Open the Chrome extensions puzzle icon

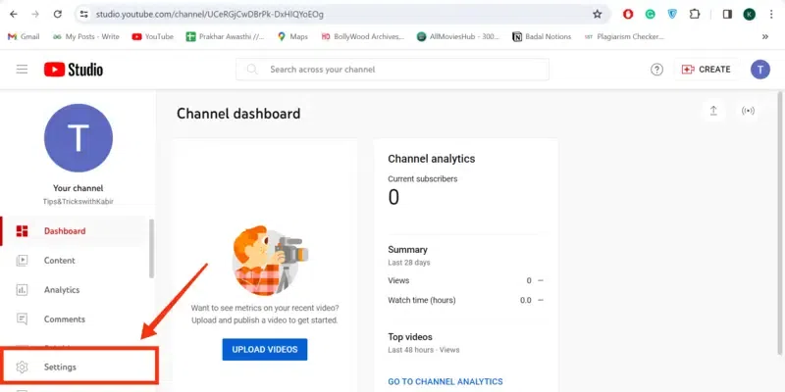click(x=695, y=15)
